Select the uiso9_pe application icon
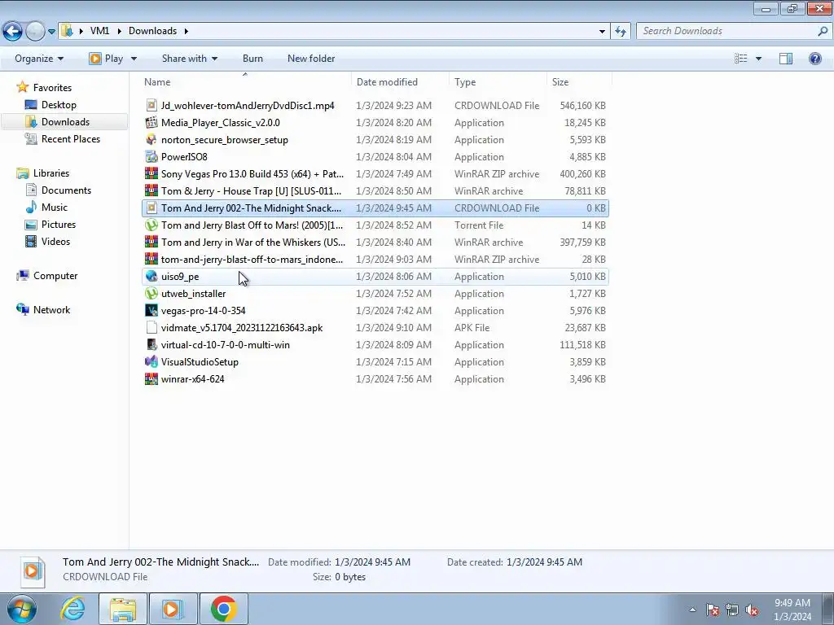This screenshot has height=625, width=834. (151, 276)
